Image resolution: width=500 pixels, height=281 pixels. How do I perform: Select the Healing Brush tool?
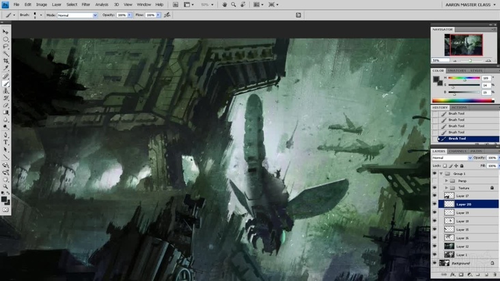click(5, 76)
